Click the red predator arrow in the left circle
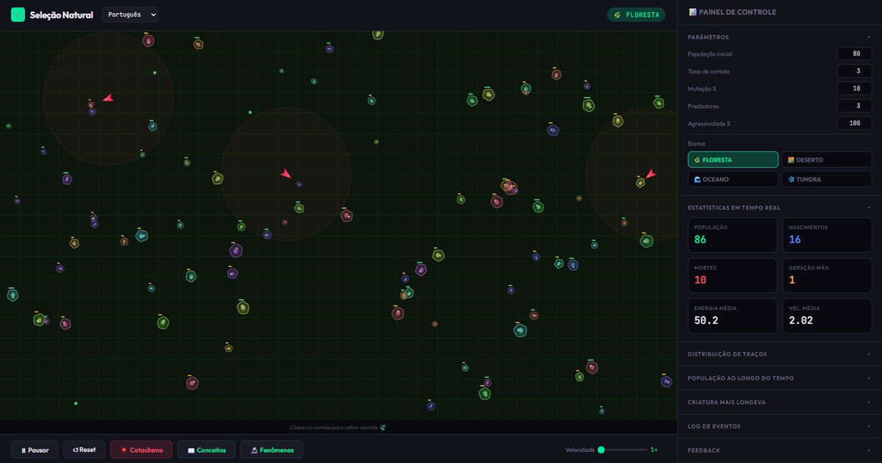Viewport: 882px width, 463px height. [x=107, y=98]
